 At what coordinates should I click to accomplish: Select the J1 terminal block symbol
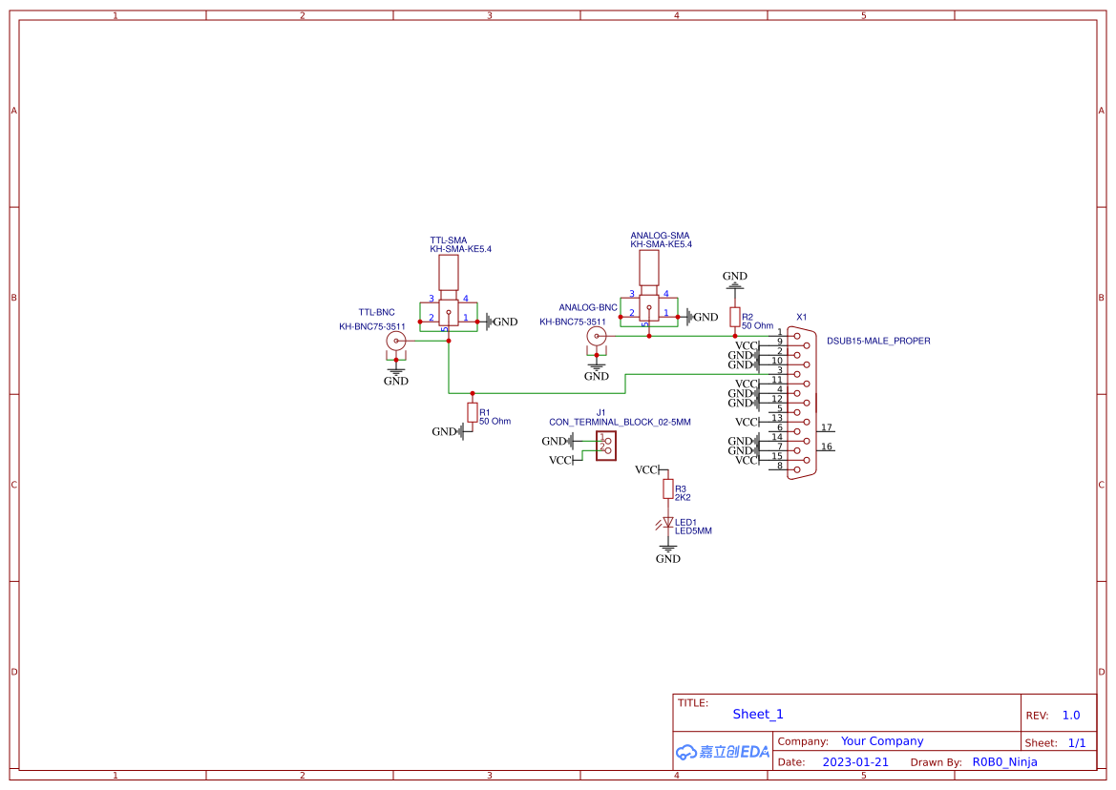[x=605, y=446]
